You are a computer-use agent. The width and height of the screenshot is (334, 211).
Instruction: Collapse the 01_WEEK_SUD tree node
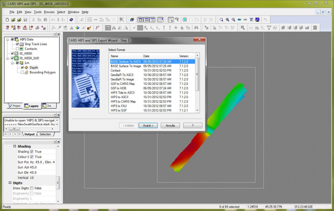pyautogui.click(x=8, y=58)
